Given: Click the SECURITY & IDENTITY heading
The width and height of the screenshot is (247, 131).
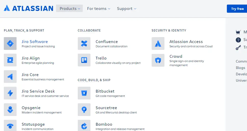Looking at the screenshot, I should 169,31.
